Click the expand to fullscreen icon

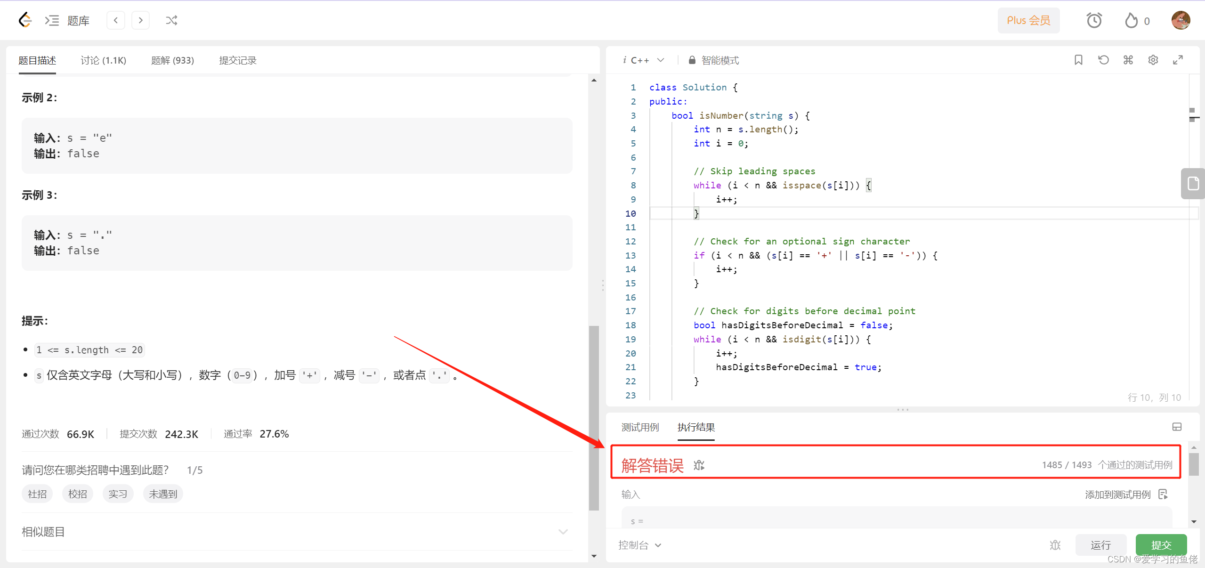pyautogui.click(x=1180, y=60)
